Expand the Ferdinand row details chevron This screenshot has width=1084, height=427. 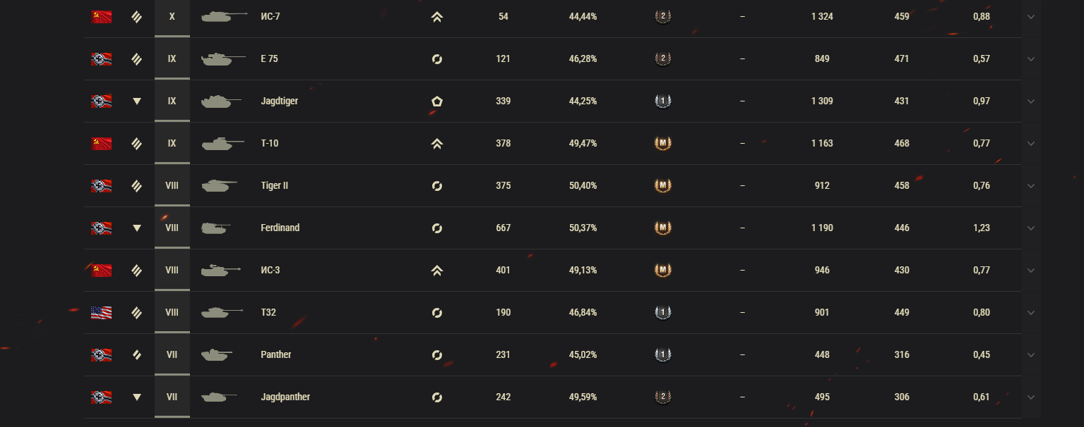tap(1030, 228)
